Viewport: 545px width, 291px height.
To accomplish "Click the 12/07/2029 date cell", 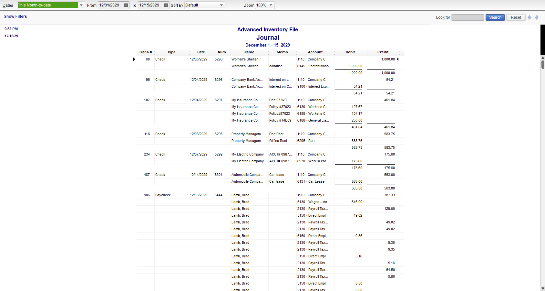I will click(x=199, y=154).
